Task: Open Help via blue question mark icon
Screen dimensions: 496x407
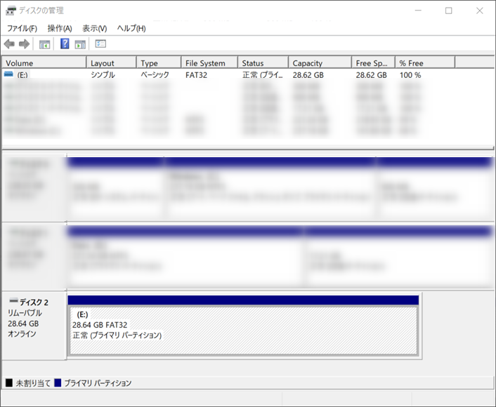Action: click(65, 44)
